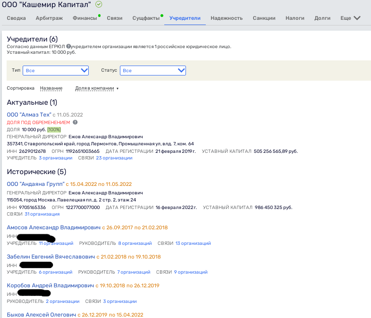
Task: Open Амосов Александр Владимирович profile
Action: [53, 227]
